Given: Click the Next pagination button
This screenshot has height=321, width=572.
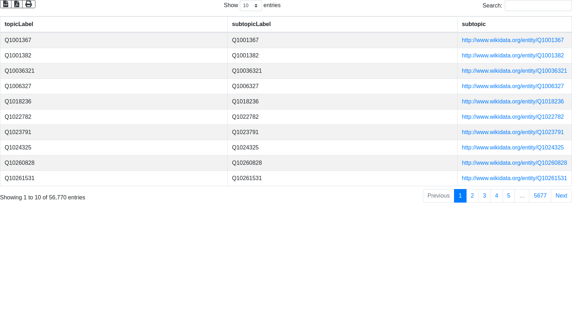Looking at the screenshot, I should 561,196.
